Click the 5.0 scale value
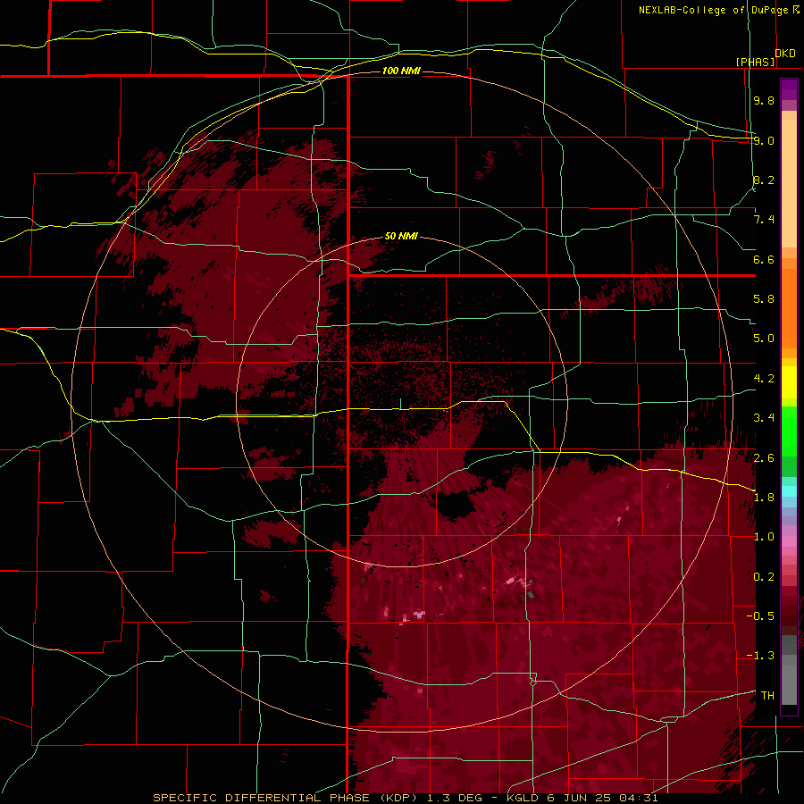This screenshot has width=804, height=804. point(764,339)
